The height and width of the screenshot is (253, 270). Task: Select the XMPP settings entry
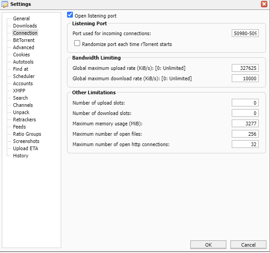click(x=19, y=91)
